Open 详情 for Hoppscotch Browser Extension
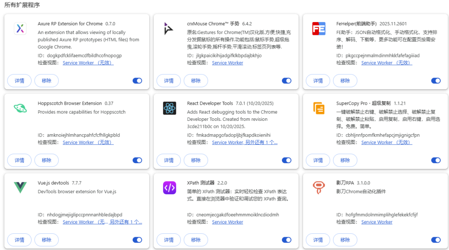 pyautogui.click(x=20, y=160)
